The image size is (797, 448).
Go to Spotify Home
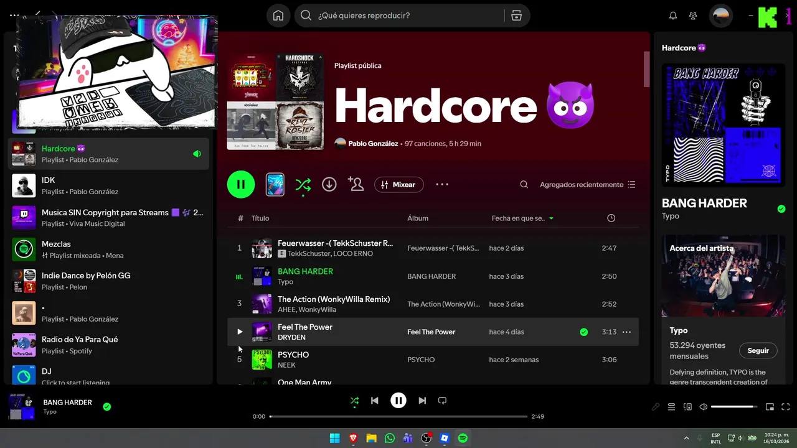pyautogui.click(x=278, y=16)
